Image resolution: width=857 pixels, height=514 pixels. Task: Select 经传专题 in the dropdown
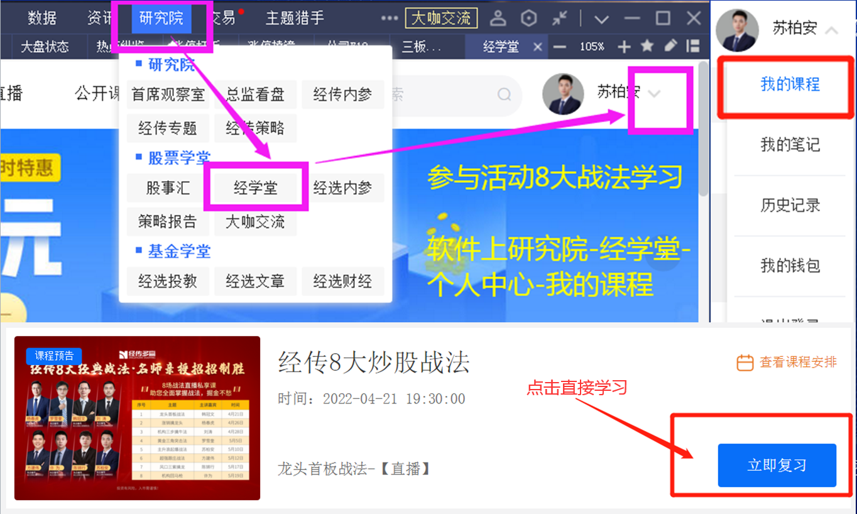pos(168,128)
